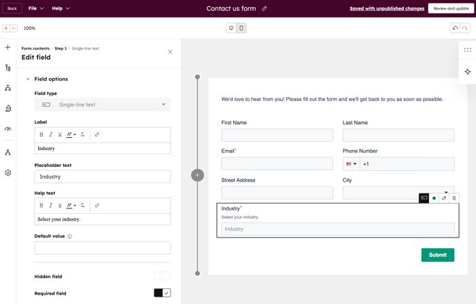Rename form using pencil icon beside title
The height and width of the screenshot is (304, 476).
pos(265,9)
